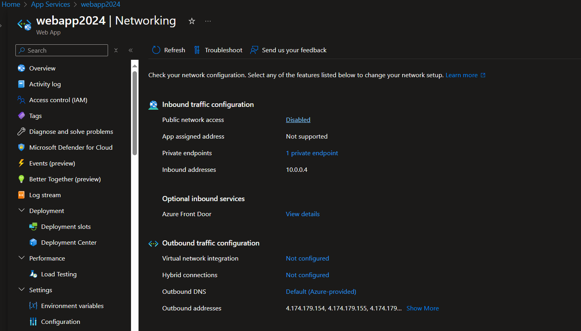Open Activity log in the sidebar

pyautogui.click(x=45, y=84)
